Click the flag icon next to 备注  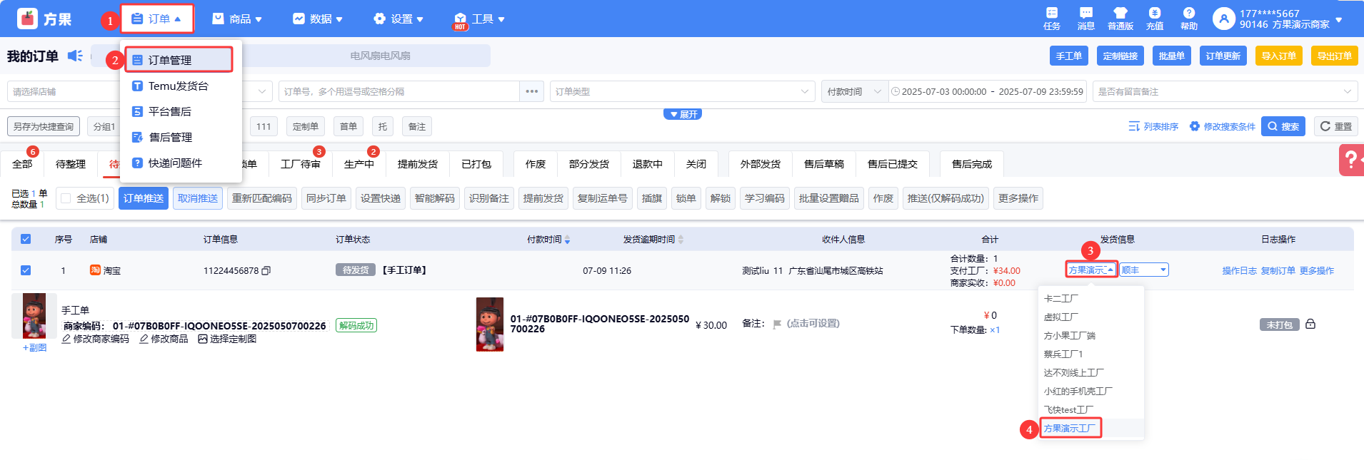777,324
